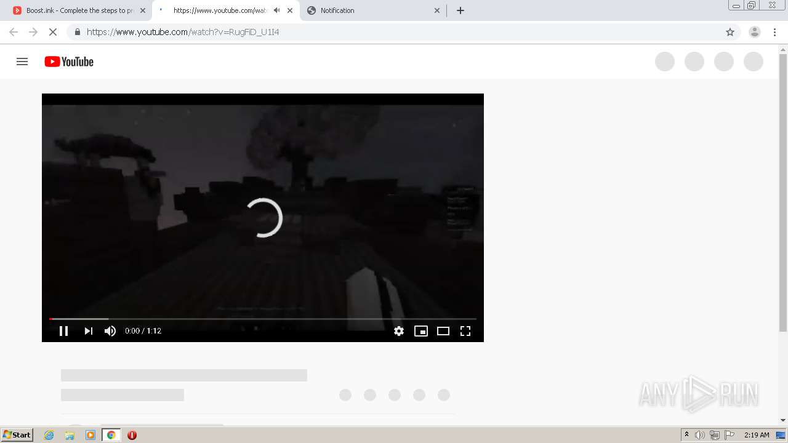This screenshot has height=443, width=788.
Task: Enter full screen video mode
Action: [x=465, y=331]
